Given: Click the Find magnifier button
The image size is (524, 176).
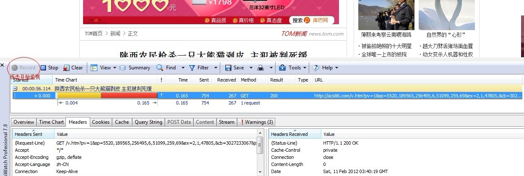Looking at the screenshot, I should click(166, 68).
